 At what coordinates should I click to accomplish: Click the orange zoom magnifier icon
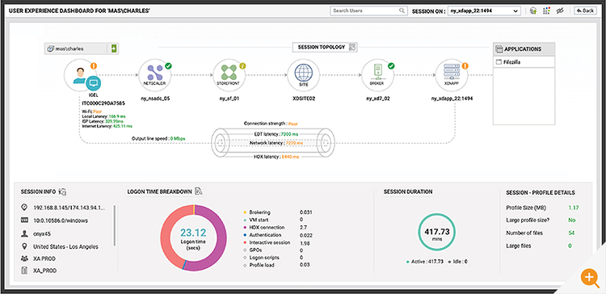click(x=589, y=277)
